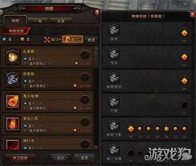Image resolution: width=196 pixels, height=166 pixels.
Task: Click the 拳定八荒 flame skill icon
Action: [13, 124]
